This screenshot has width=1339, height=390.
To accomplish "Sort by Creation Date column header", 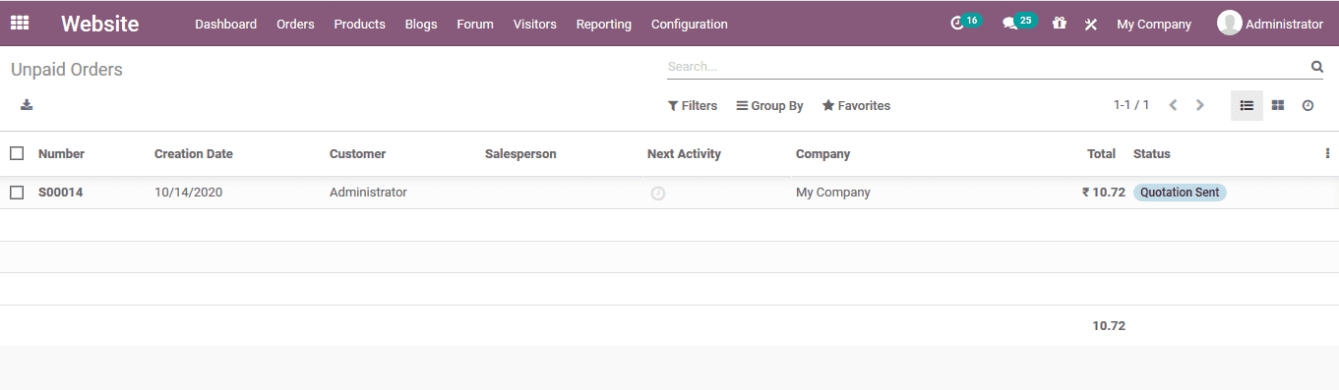I will [193, 153].
